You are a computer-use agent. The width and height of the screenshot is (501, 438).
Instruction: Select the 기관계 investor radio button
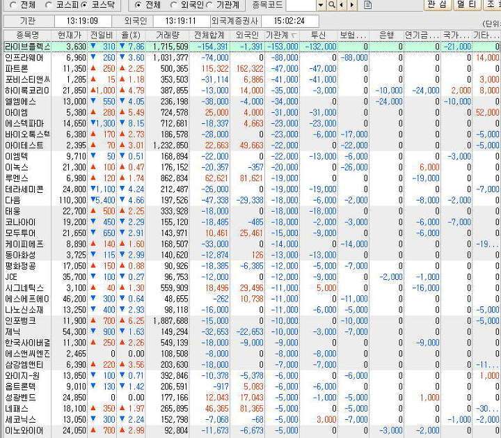point(210,5)
